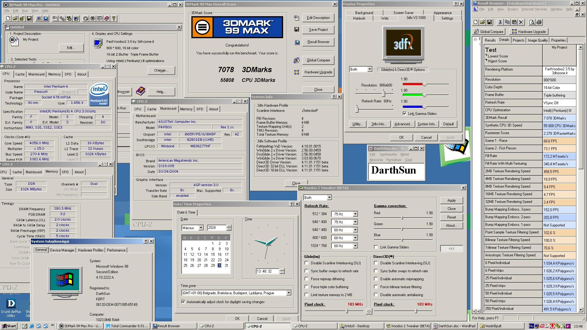The height and width of the screenshot is (330, 587).
Task: Open Internet Services menu in Result Browser
Action: pyautogui.click(x=534, y=9)
